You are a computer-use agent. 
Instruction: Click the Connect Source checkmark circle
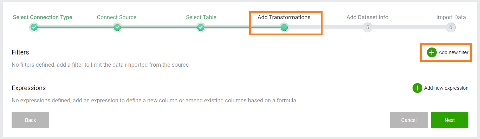[117, 27]
